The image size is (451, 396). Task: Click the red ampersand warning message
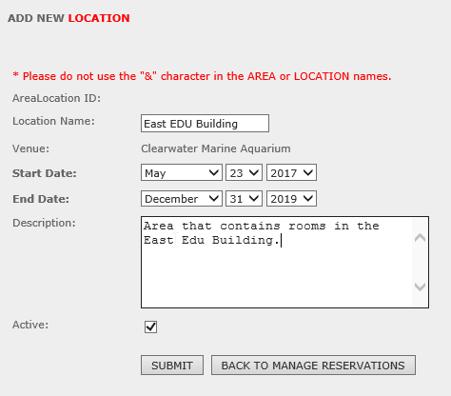coord(202,76)
